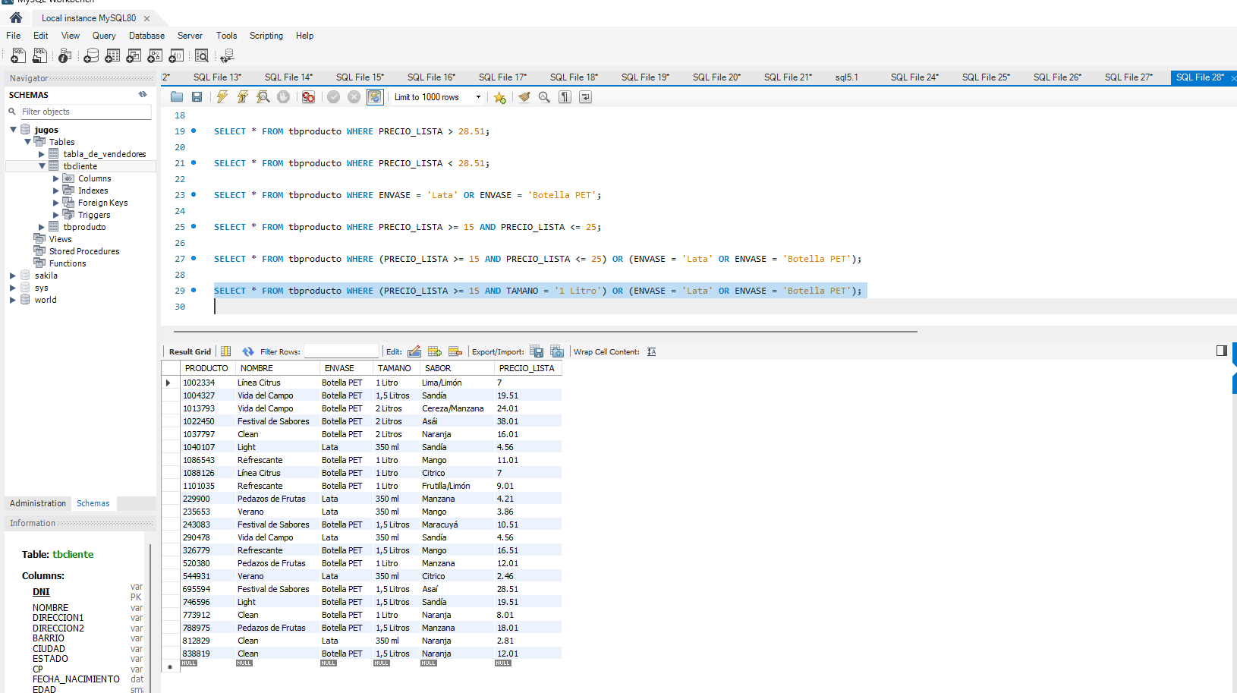Stop the executing query
1237x693 pixels.
pyautogui.click(x=283, y=97)
